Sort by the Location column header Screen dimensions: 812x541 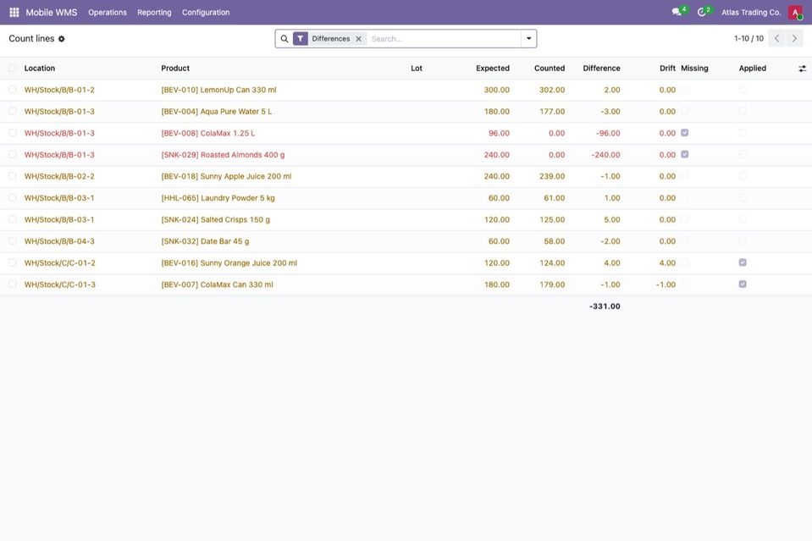[39, 69]
